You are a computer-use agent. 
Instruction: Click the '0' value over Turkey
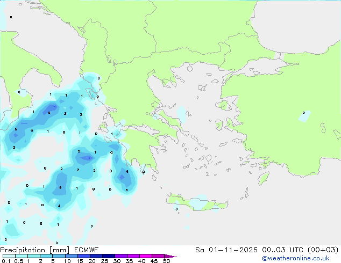tap(304, 113)
